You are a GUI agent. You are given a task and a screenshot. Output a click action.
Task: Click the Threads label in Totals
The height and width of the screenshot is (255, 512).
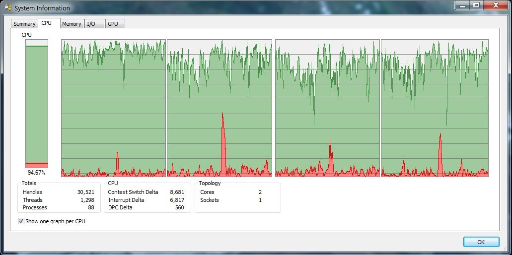[33, 200]
